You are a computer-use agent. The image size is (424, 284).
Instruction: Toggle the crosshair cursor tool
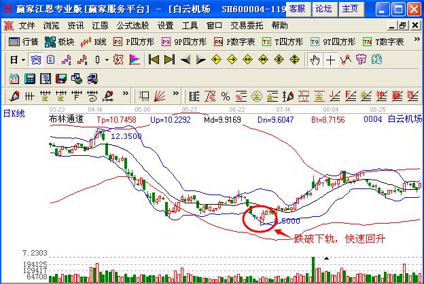click(330, 60)
